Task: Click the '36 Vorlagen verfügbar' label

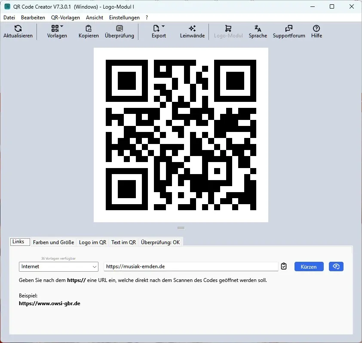Action: tap(58, 258)
